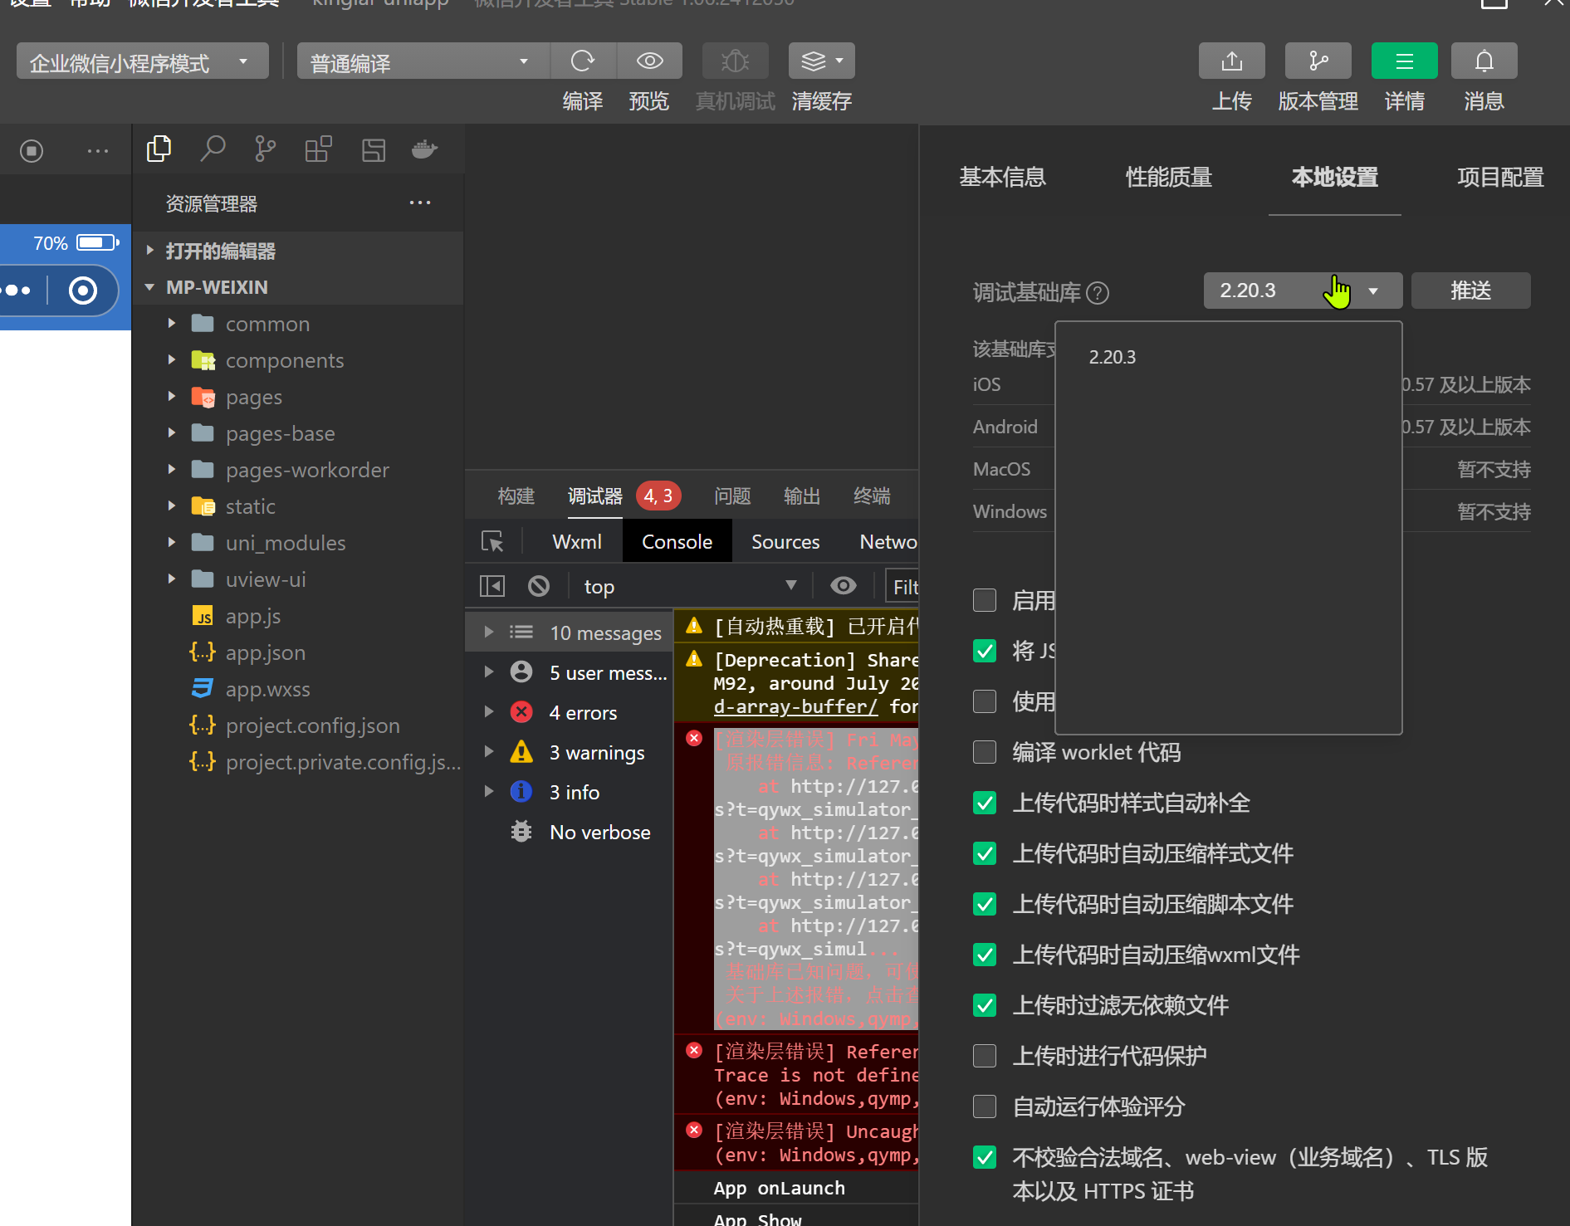This screenshot has height=1226, width=1570.
Task: Click the element inspect selector icon
Action: coord(492,542)
